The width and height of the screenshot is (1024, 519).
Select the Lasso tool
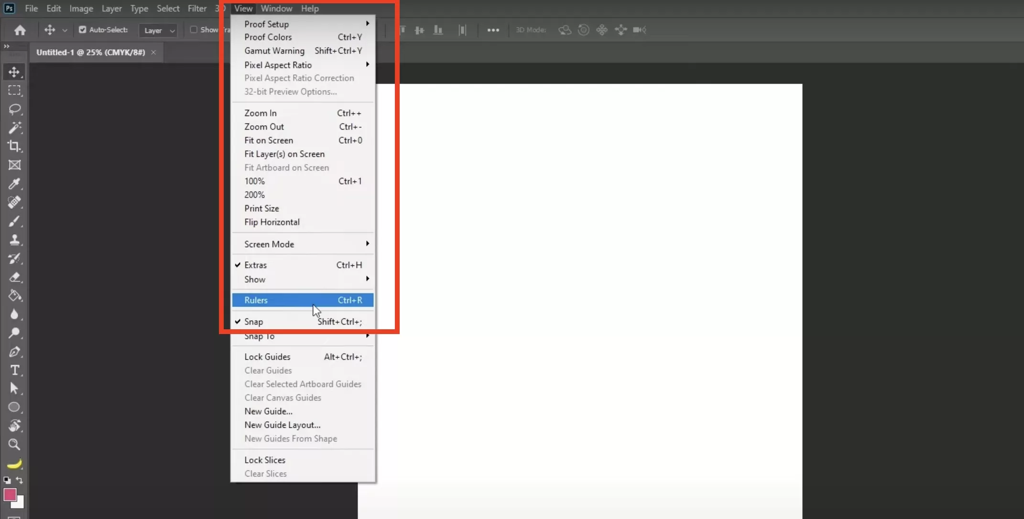click(x=14, y=109)
